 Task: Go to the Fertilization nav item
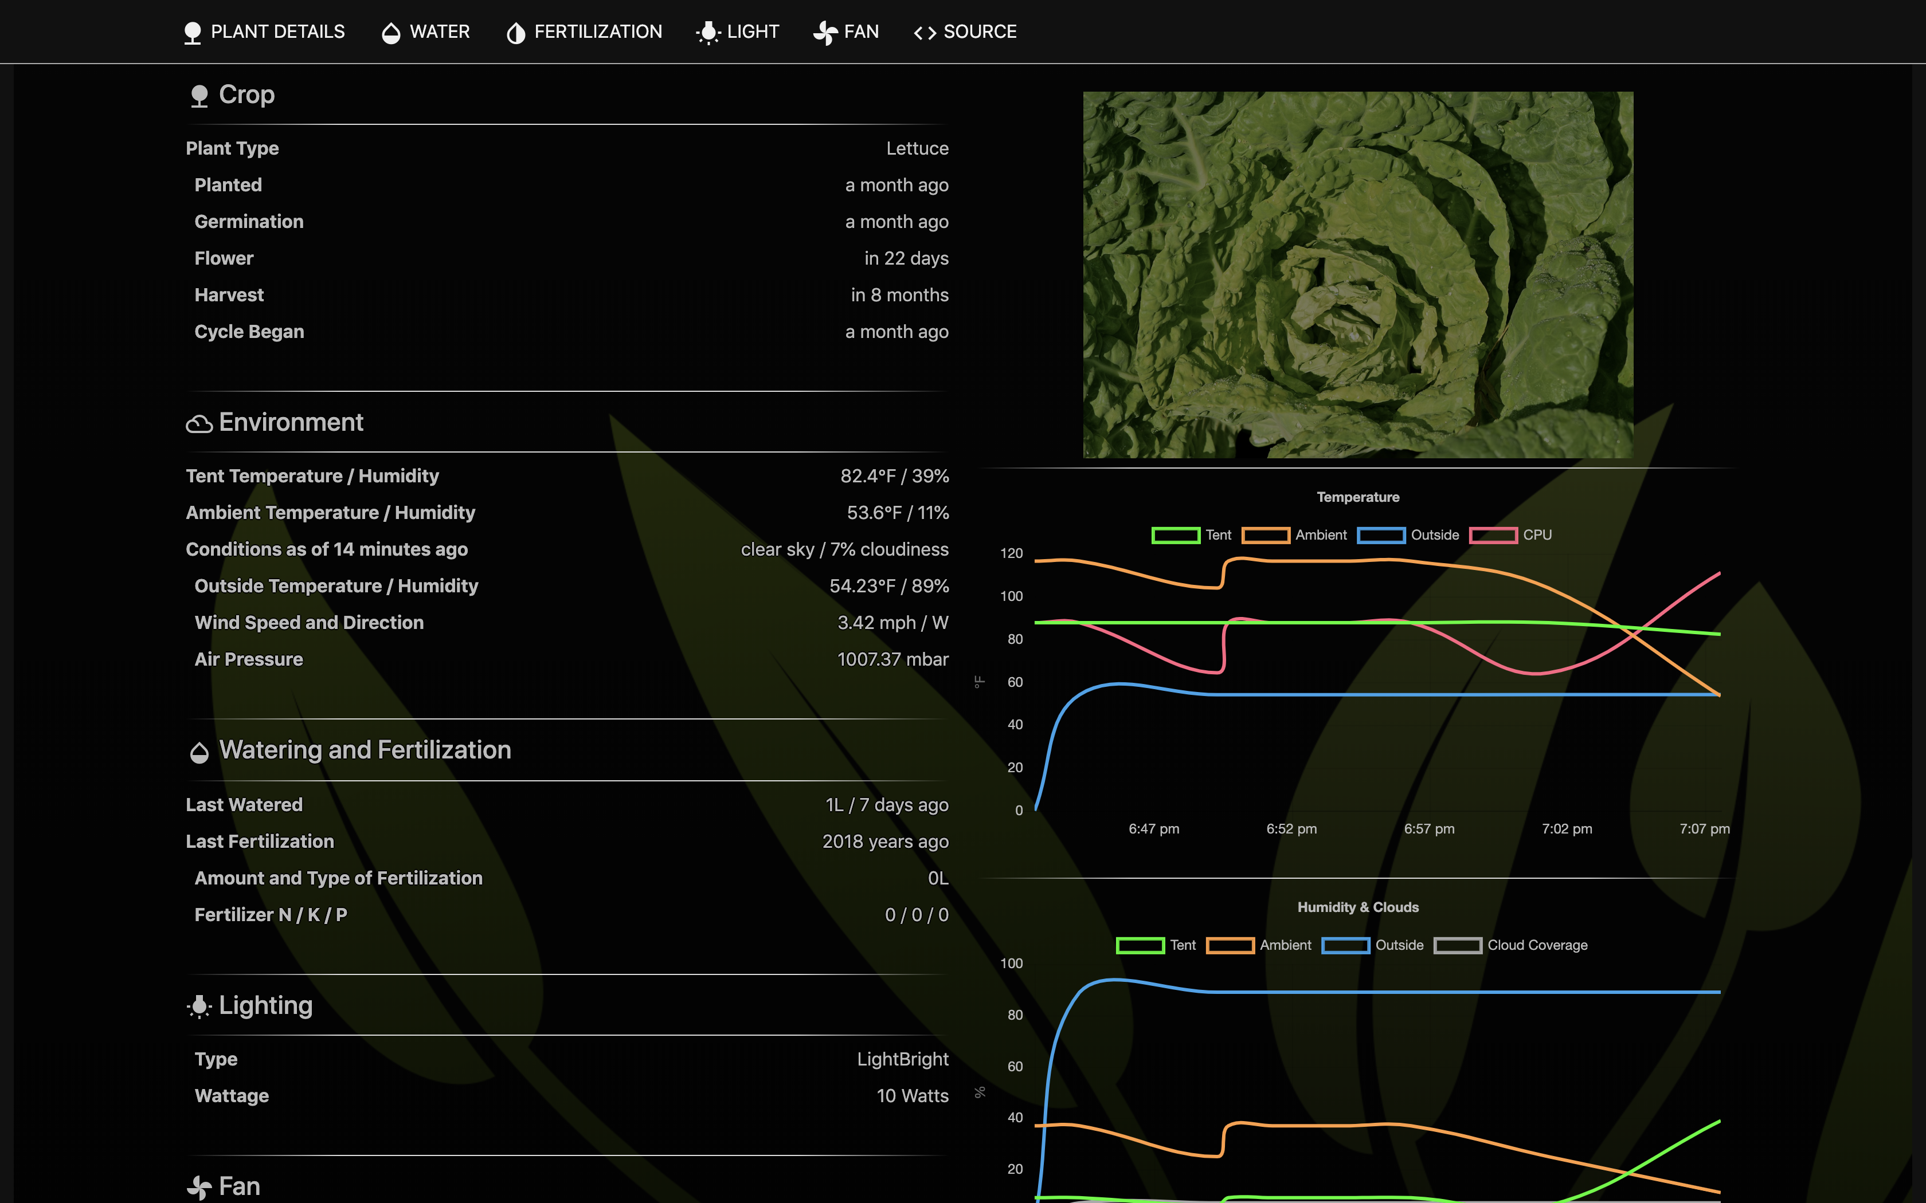tap(584, 32)
